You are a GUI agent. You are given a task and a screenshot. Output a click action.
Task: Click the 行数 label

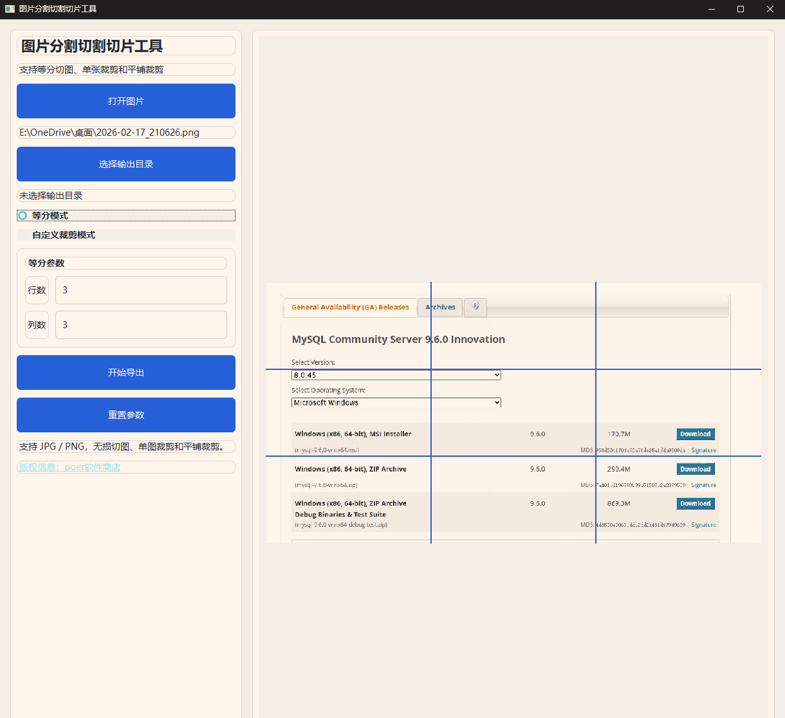coord(37,290)
